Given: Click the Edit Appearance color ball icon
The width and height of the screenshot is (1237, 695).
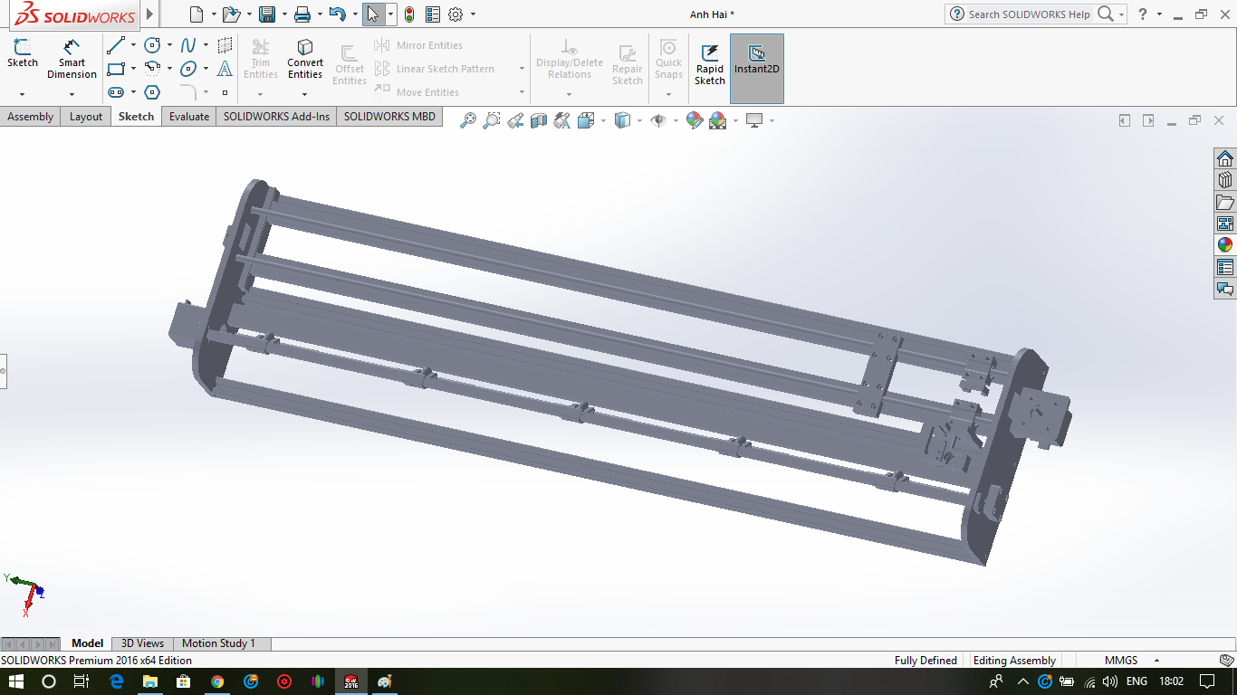Looking at the screenshot, I should click(x=695, y=120).
